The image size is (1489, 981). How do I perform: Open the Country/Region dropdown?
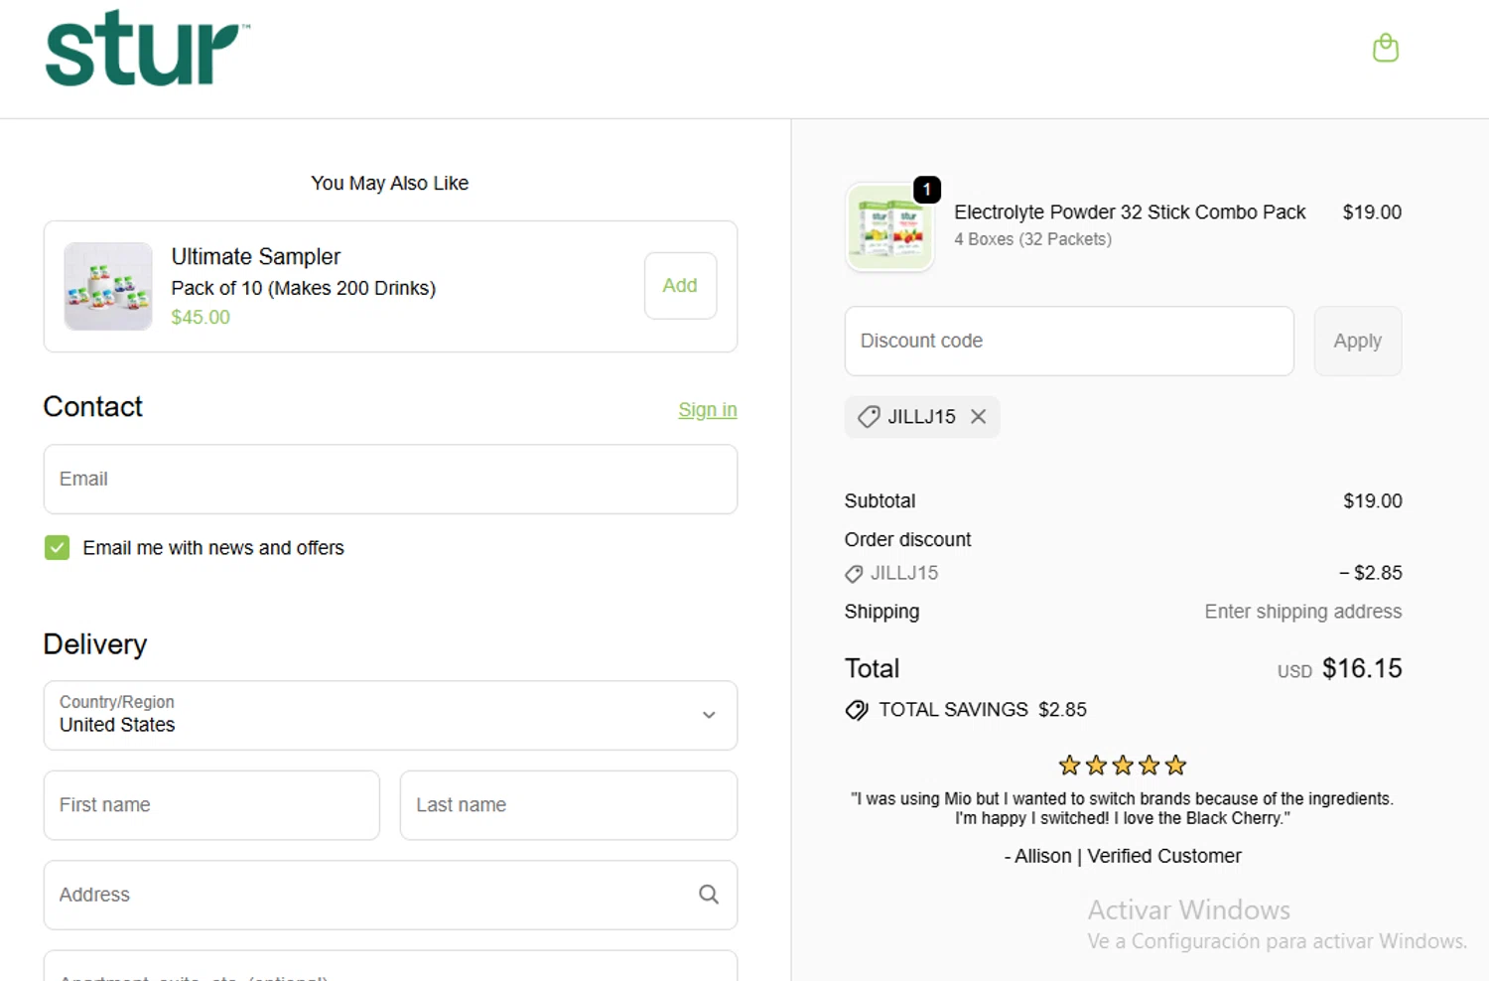(390, 715)
